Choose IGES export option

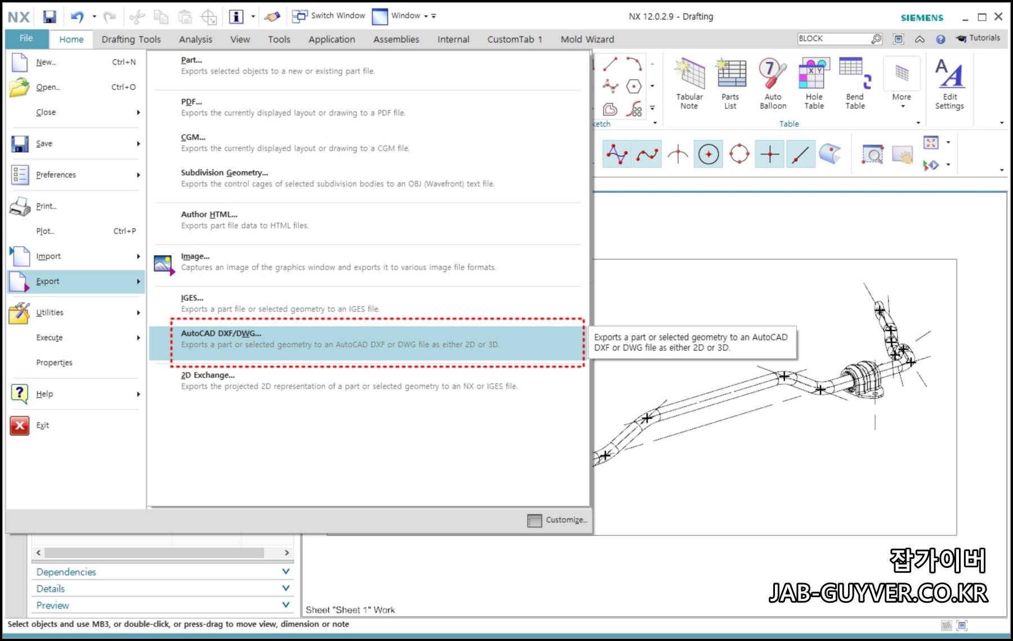[368, 304]
